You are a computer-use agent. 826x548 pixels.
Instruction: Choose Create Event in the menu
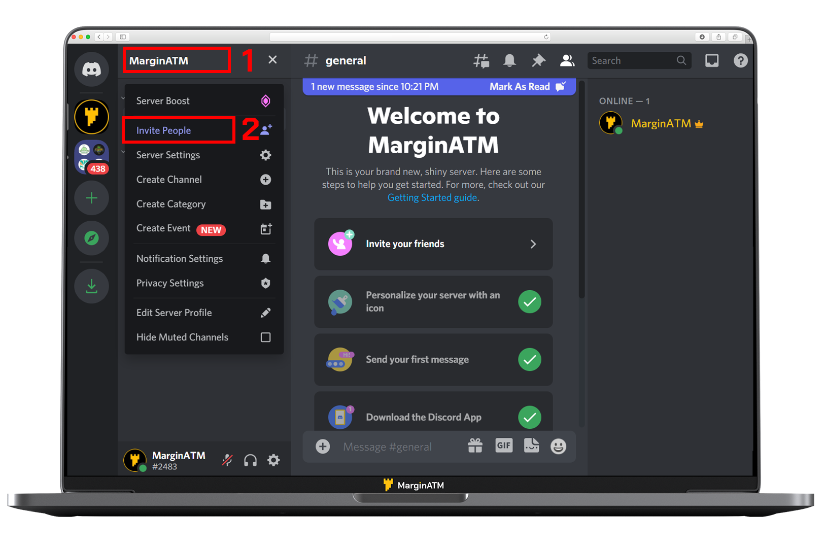pyautogui.click(x=203, y=229)
